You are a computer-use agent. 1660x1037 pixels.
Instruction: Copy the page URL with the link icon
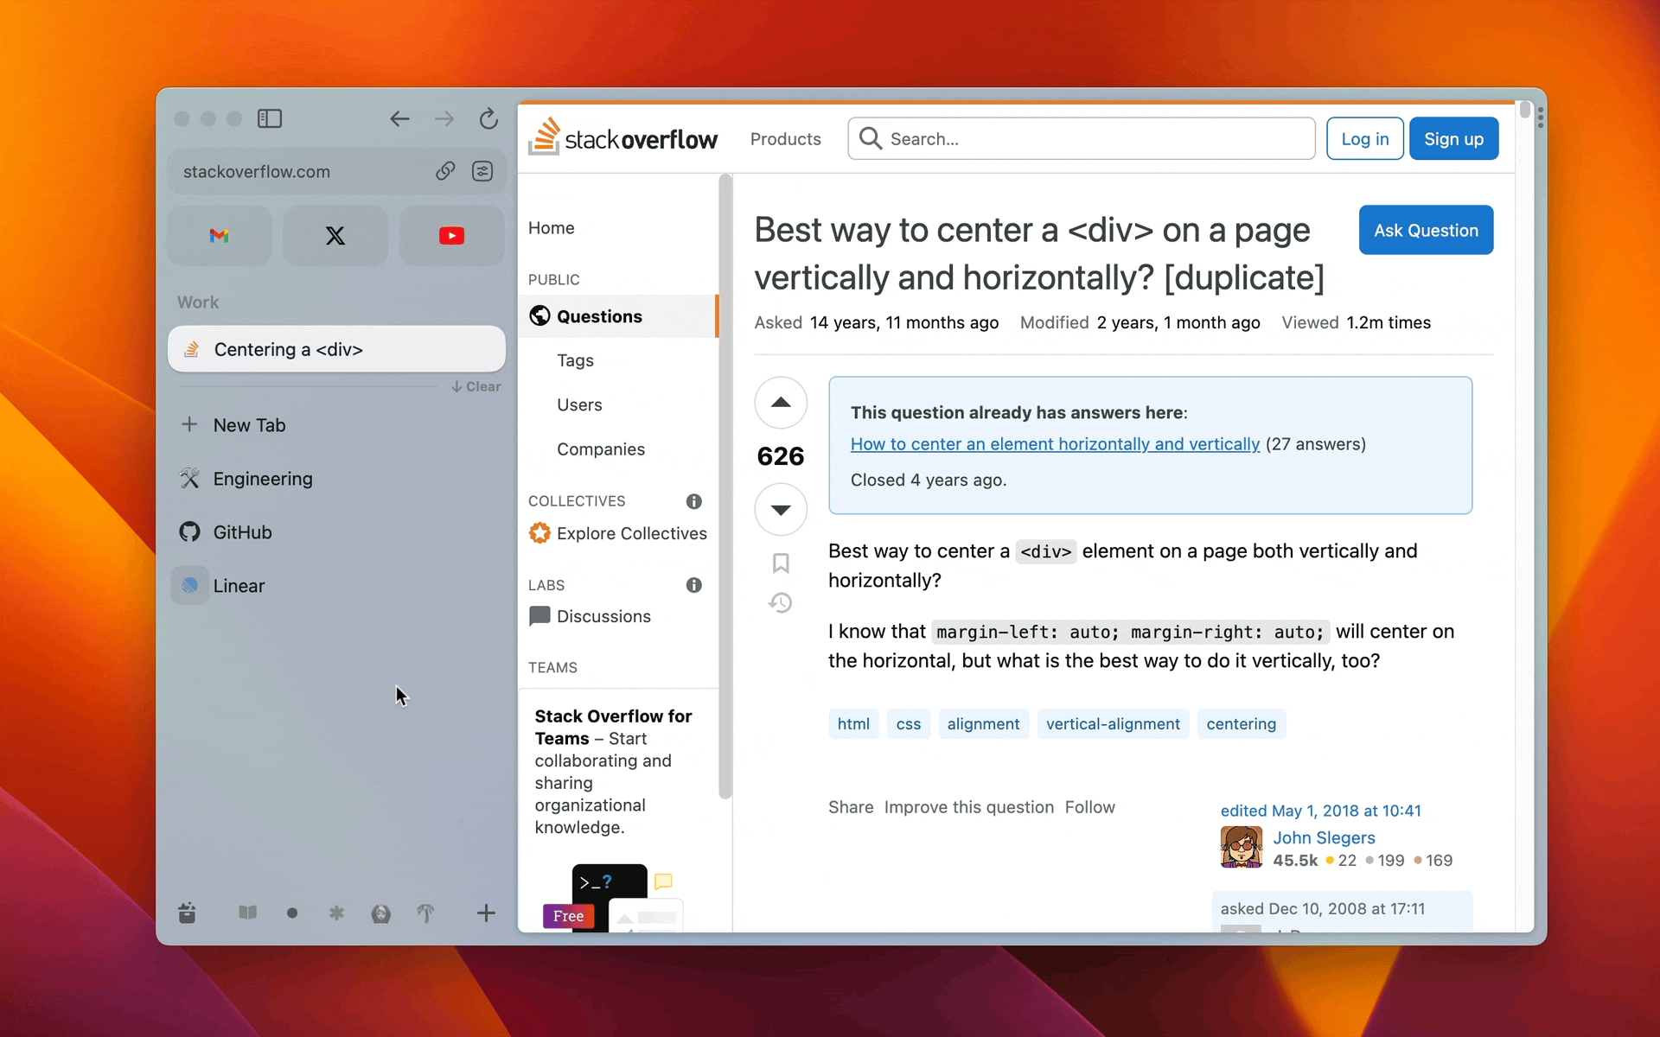(x=445, y=171)
